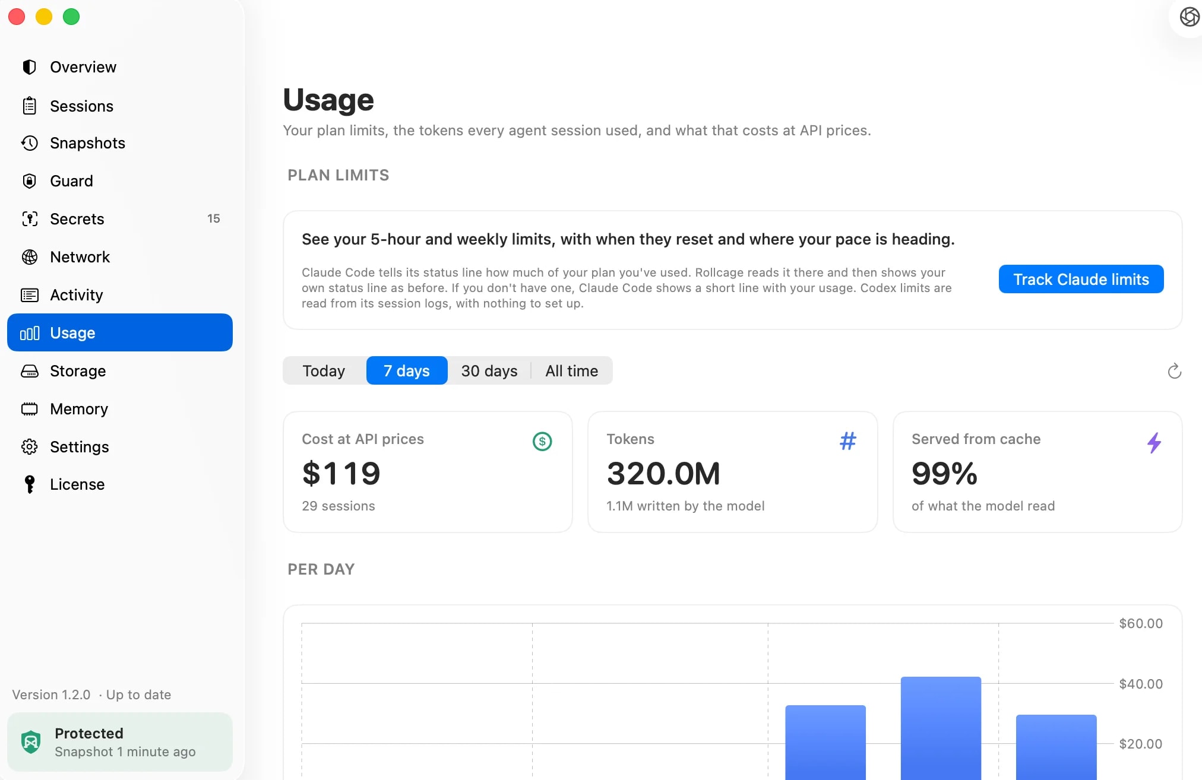This screenshot has height=780, width=1202.
Task: Click the OpenAI-style logo top right
Action: click(x=1190, y=17)
